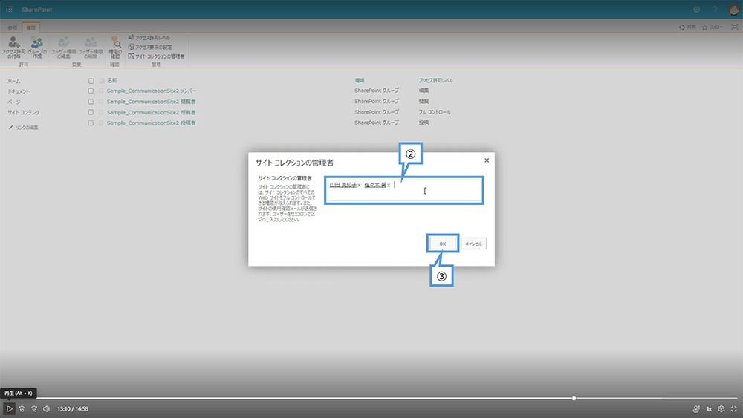Play the video
Viewport: 743px width, 418px height.
tap(9, 408)
